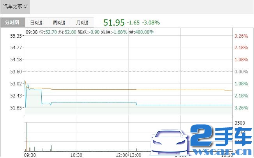Click the 0.00% right axis label
The width and height of the screenshot is (254, 158).
point(241,71)
